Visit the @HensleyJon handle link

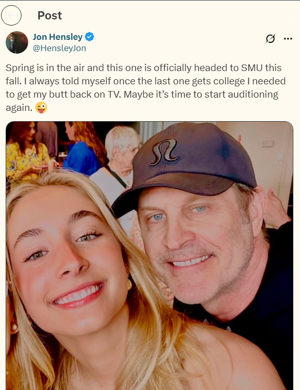click(59, 48)
